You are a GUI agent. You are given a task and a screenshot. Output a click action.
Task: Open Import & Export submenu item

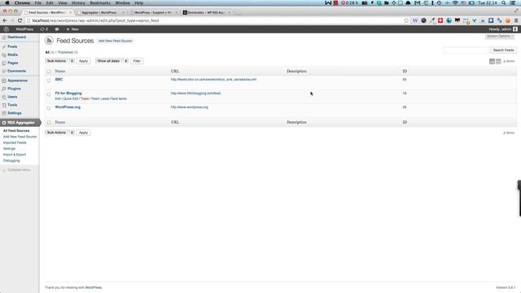click(15, 155)
